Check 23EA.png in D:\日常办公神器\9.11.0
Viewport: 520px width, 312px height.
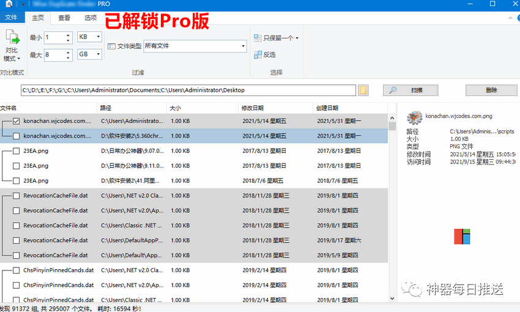(x=17, y=166)
